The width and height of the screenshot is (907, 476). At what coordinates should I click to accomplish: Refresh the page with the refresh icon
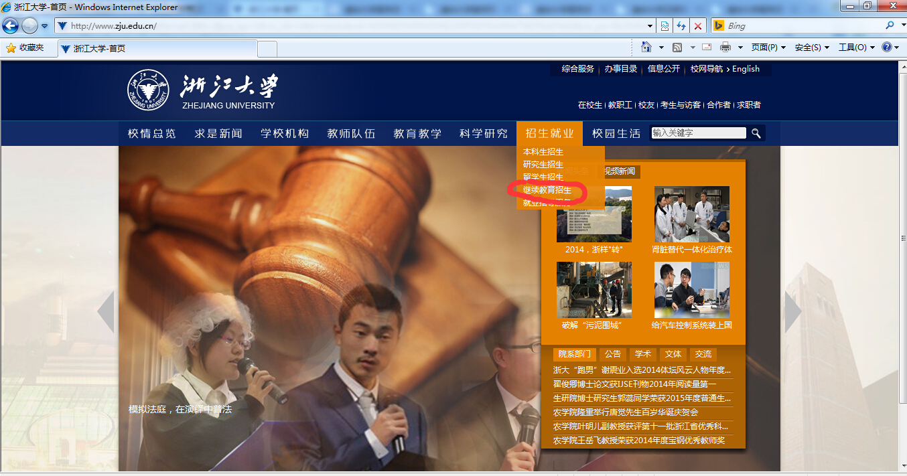pyautogui.click(x=681, y=26)
